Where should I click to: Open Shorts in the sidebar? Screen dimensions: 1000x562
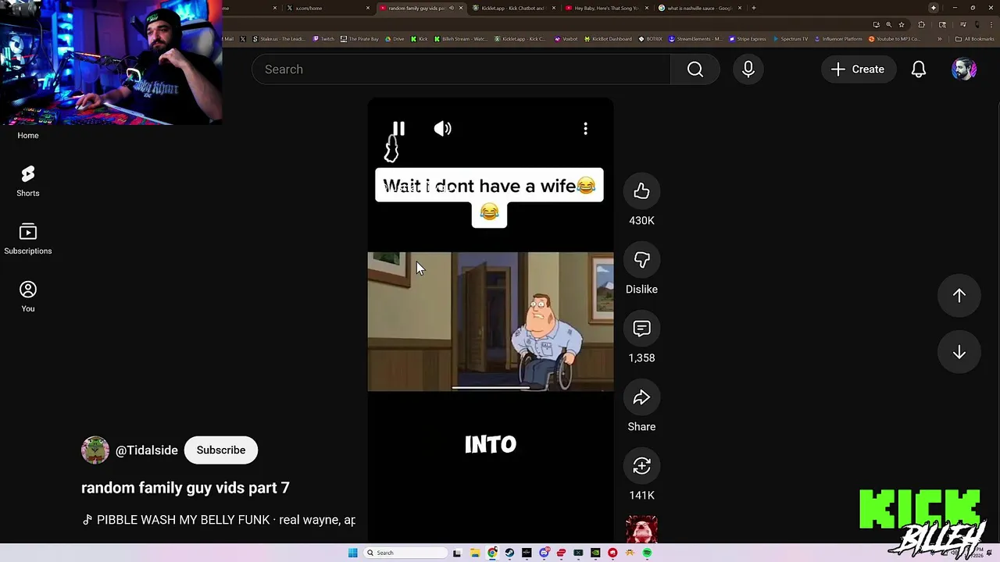[x=28, y=181]
